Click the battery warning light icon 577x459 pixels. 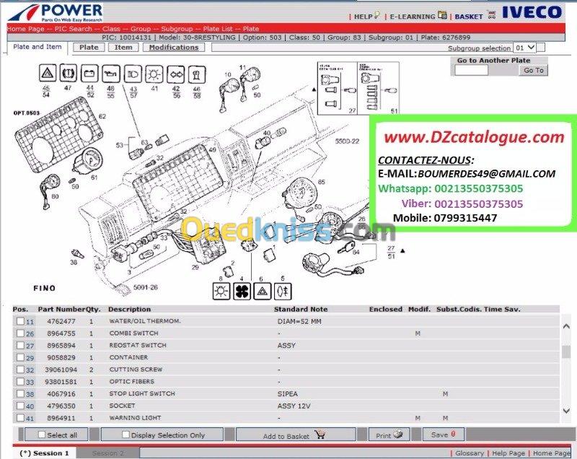(89, 73)
